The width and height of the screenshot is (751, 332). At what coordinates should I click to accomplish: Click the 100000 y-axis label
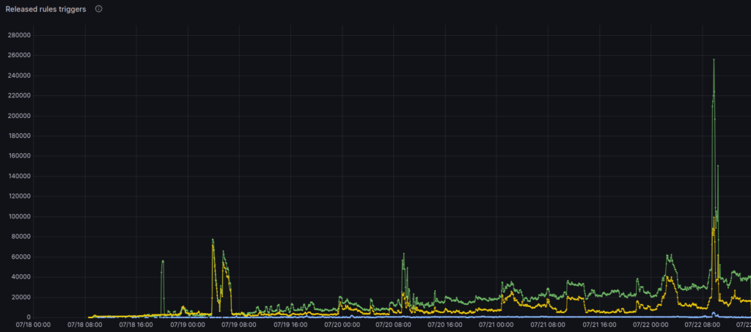(x=18, y=217)
